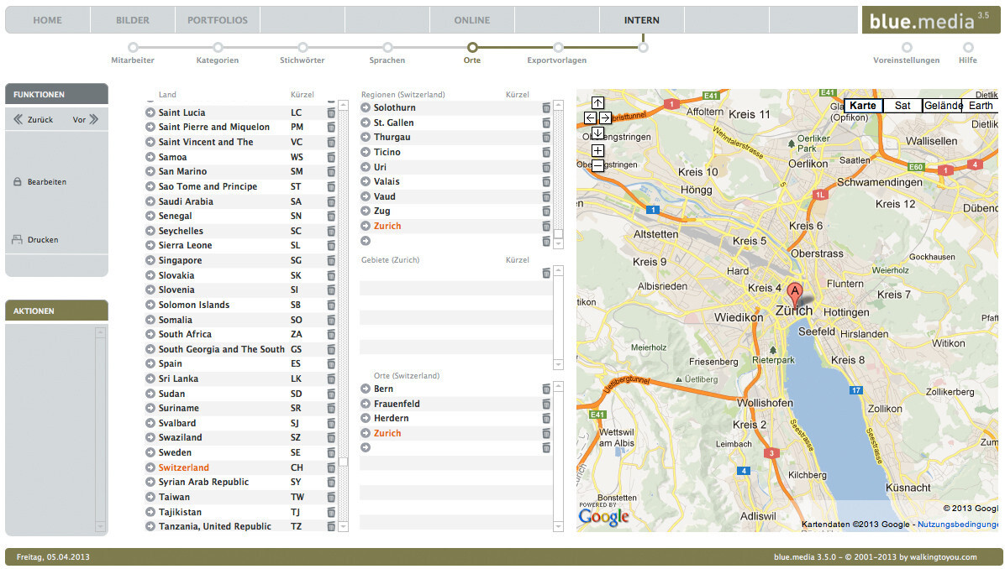This screenshot has height=569, width=1005.
Task: Select Sweden in the country list
Action: click(175, 453)
